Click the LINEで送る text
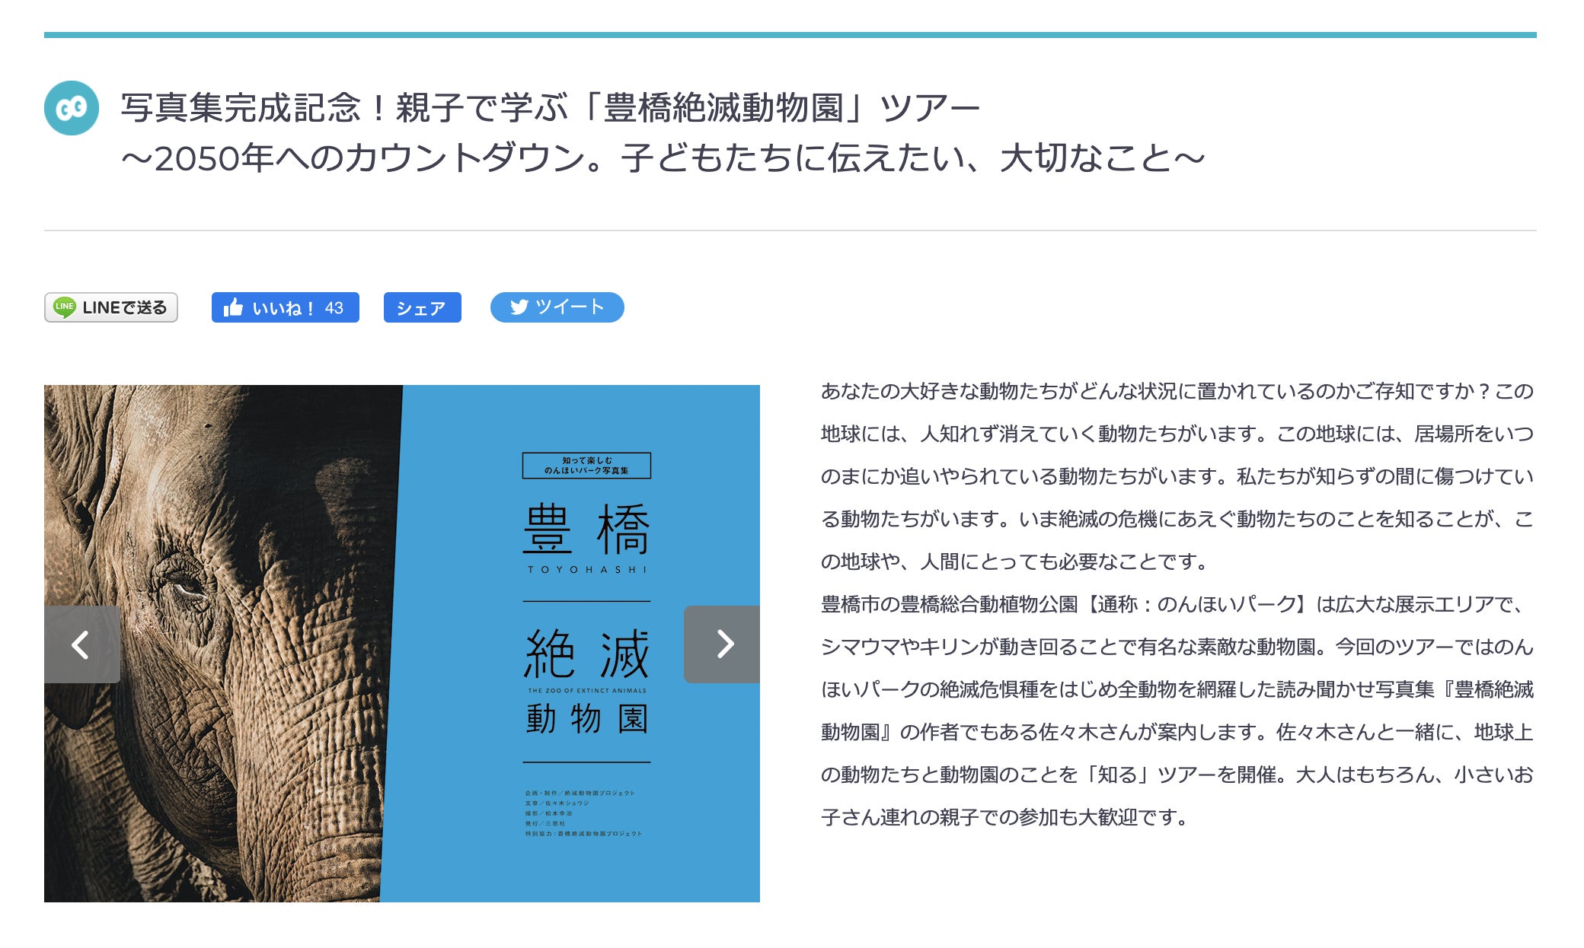This screenshot has height=948, width=1584. pyautogui.click(x=125, y=307)
